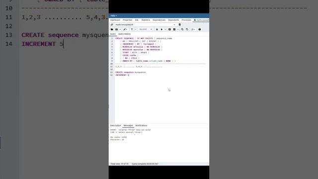
Task: Click the Open File folder icon
Action: click(x=112, y=29)
